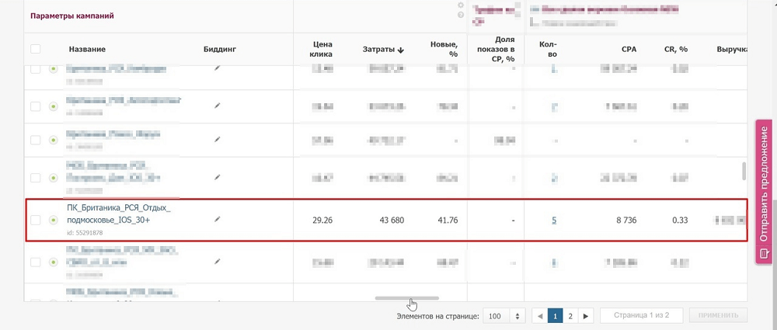Go to next page arrow
Screen dimensions: 777x330
tap(587, 316)
